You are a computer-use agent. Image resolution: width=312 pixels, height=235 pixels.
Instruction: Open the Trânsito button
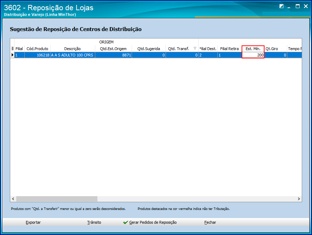tap(94, 222)
